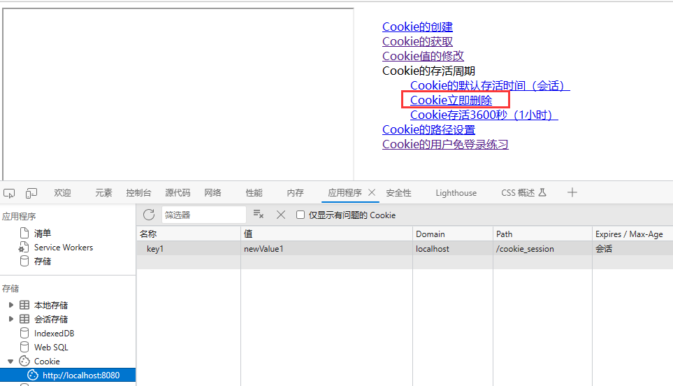The width and height of the screenshot is (673, 386).
Task: Select the 会话 expires cell
Action: [x=632, y=249]
